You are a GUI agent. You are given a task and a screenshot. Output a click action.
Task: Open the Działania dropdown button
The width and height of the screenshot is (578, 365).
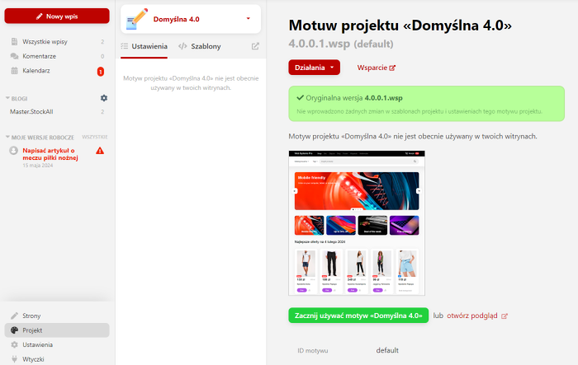coord(314,68)
